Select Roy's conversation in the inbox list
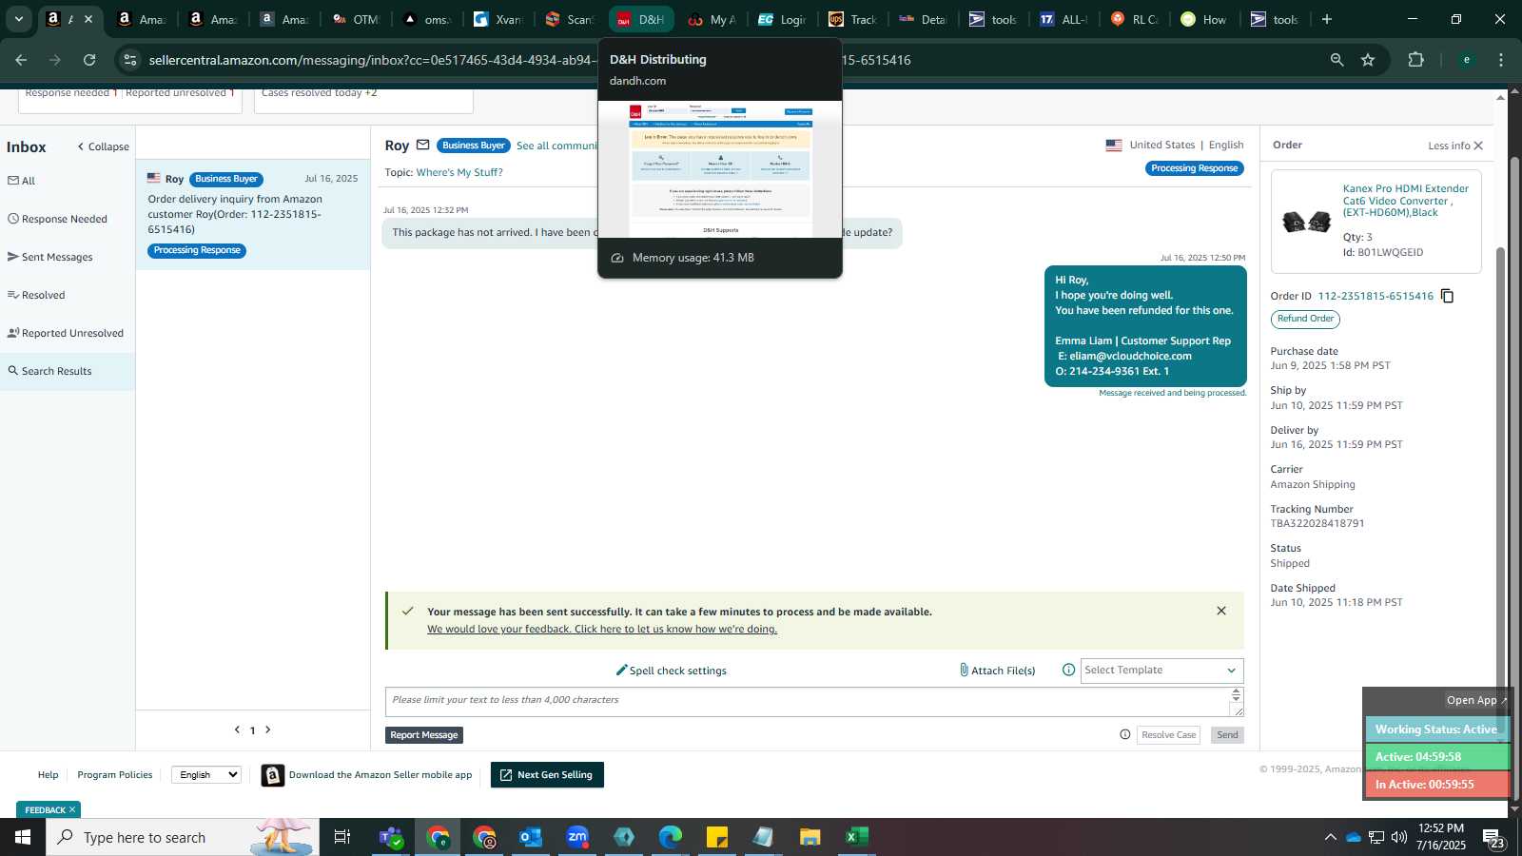 click(253, 215)
